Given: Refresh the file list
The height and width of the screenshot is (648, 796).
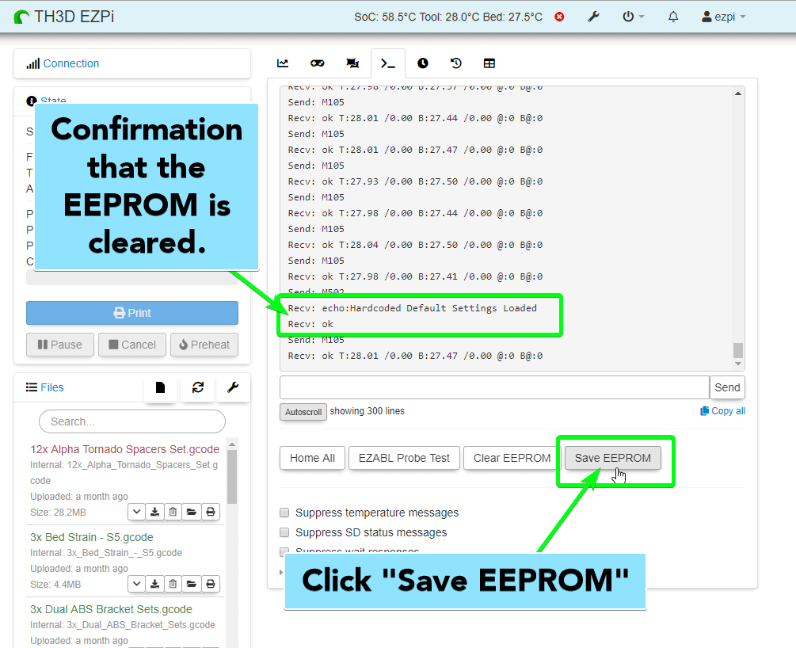Looking at the screenshot, I should (198, 387).
